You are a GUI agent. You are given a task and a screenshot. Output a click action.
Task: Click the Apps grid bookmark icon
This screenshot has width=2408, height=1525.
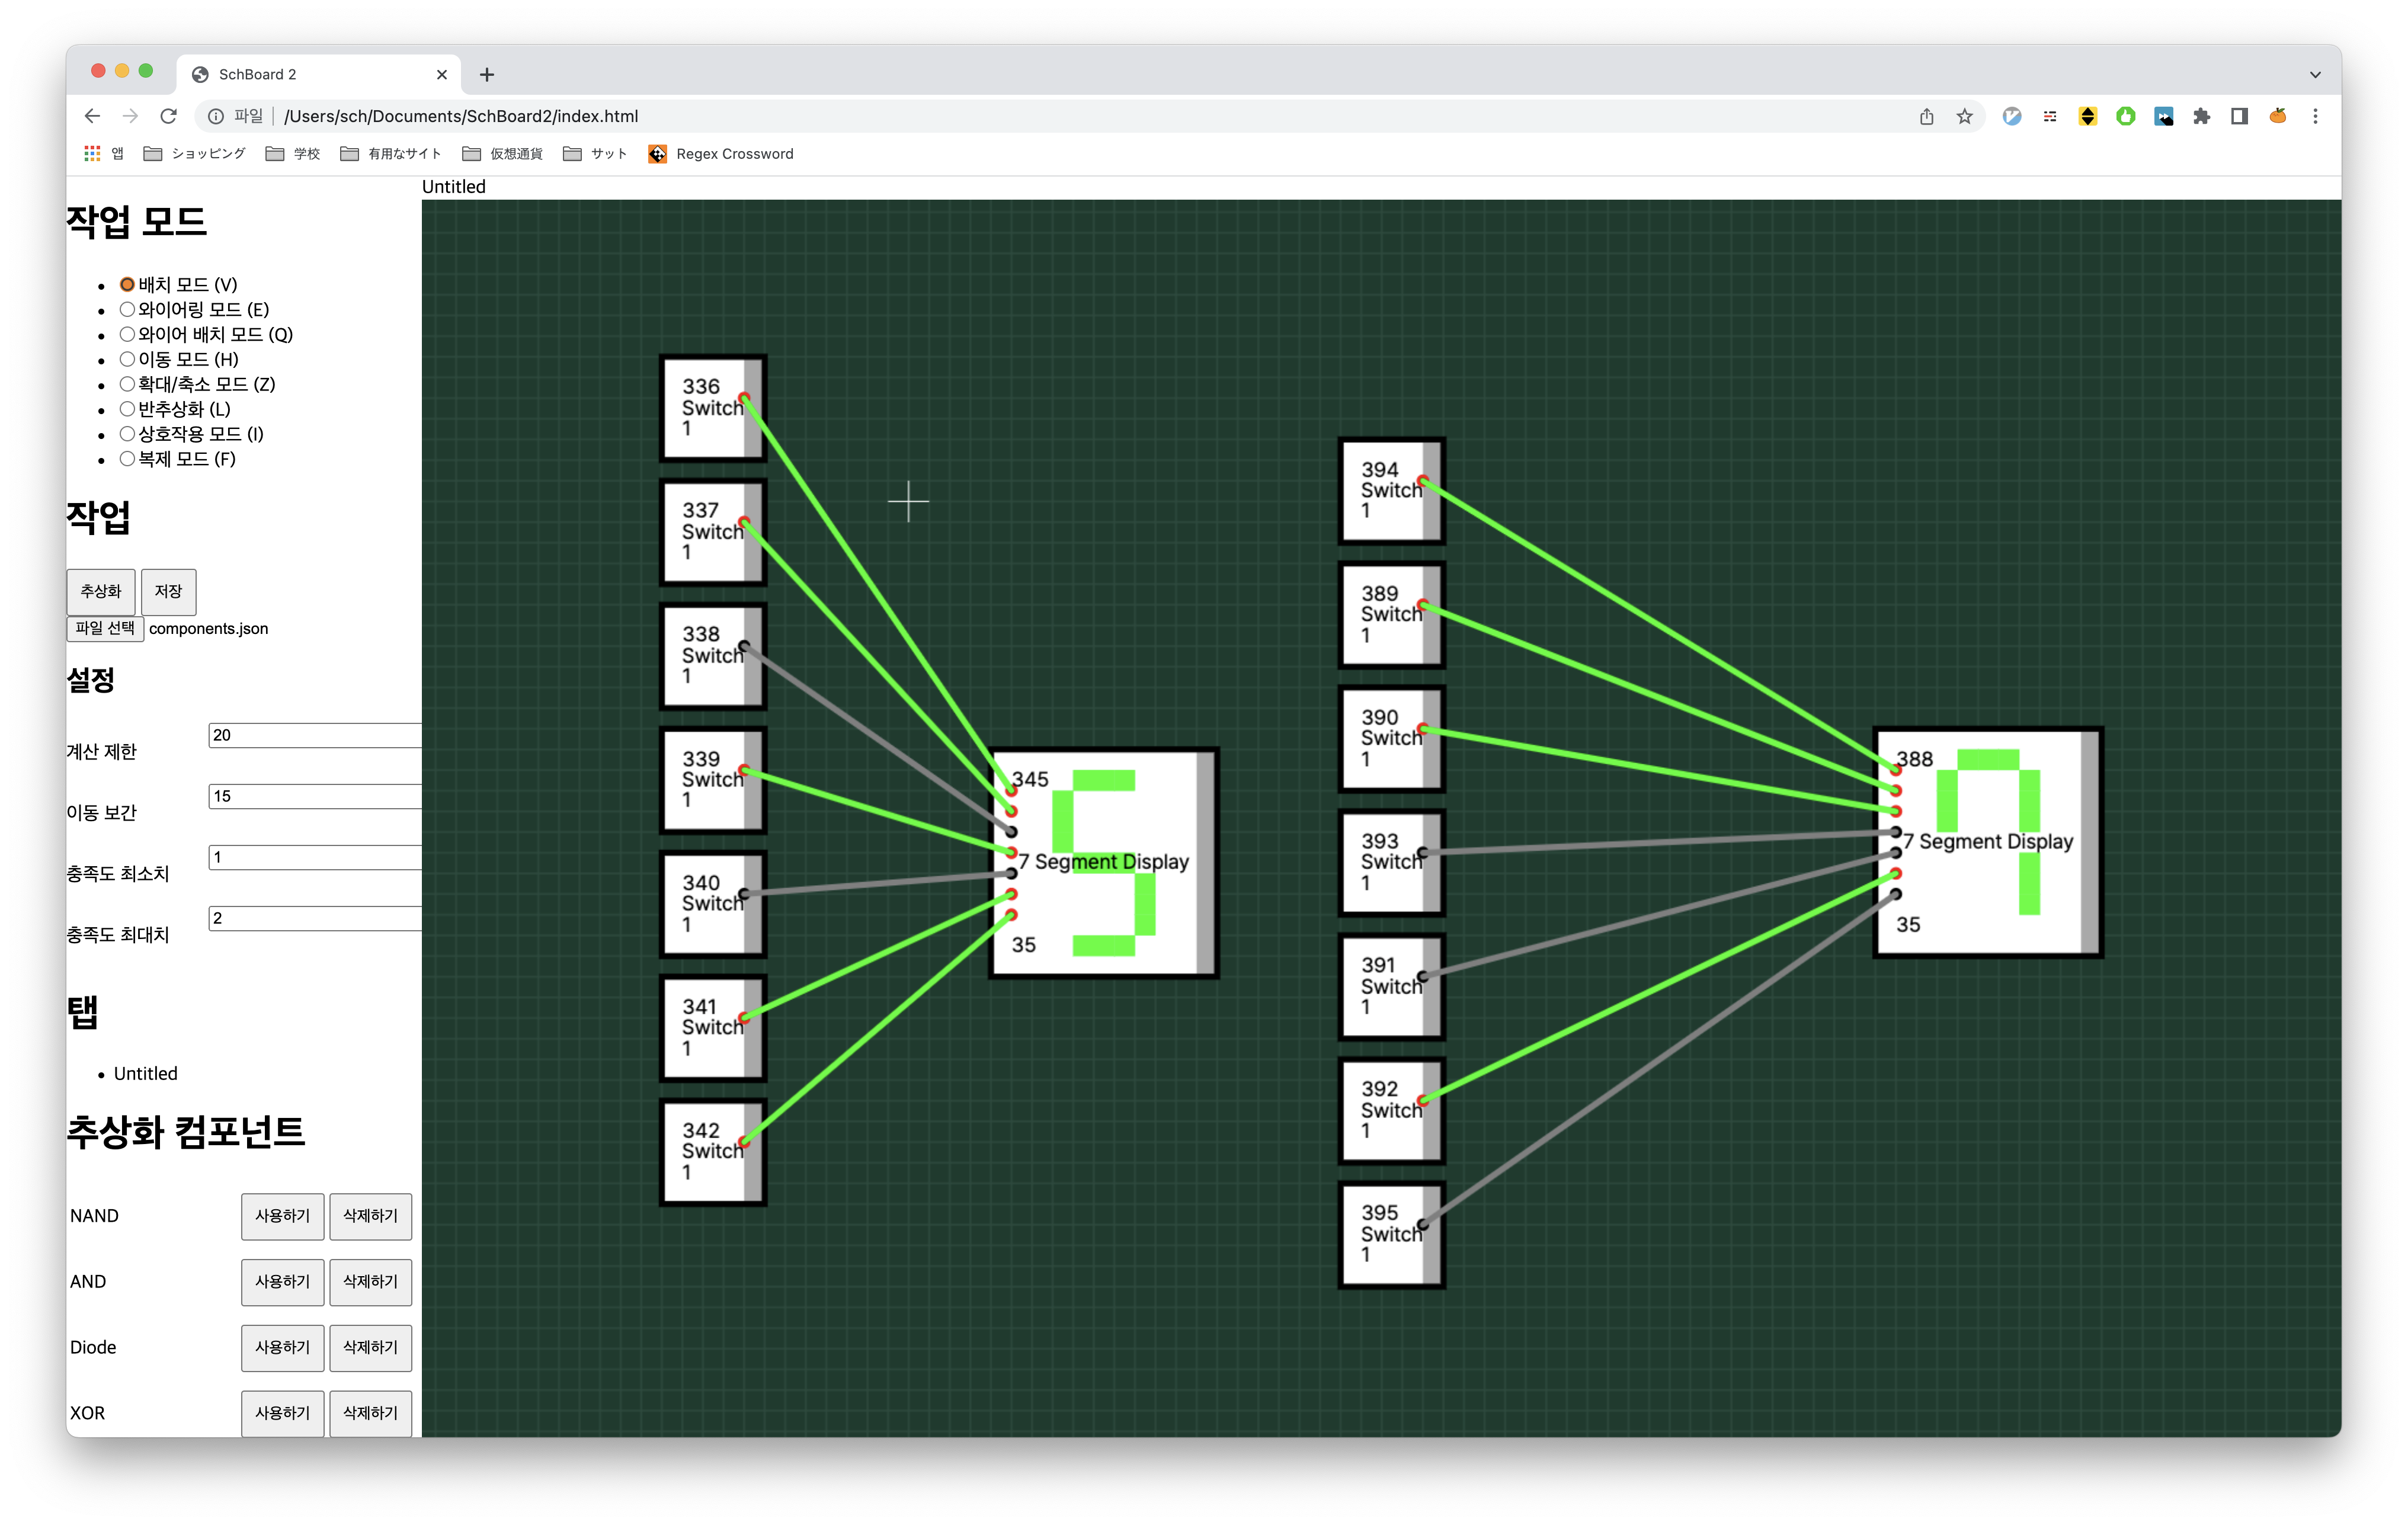tap(92, 153)
